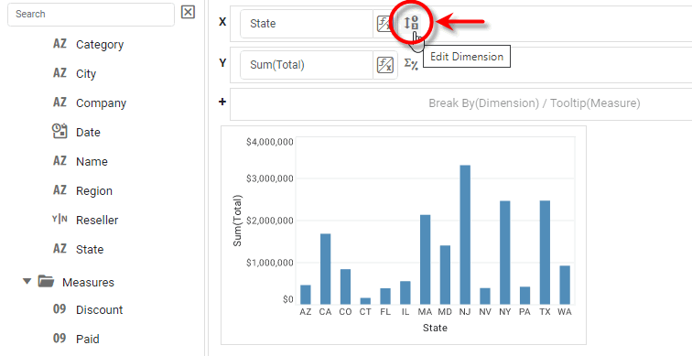
Task: Collapse the Measures folder
Action: pos(27,281)
